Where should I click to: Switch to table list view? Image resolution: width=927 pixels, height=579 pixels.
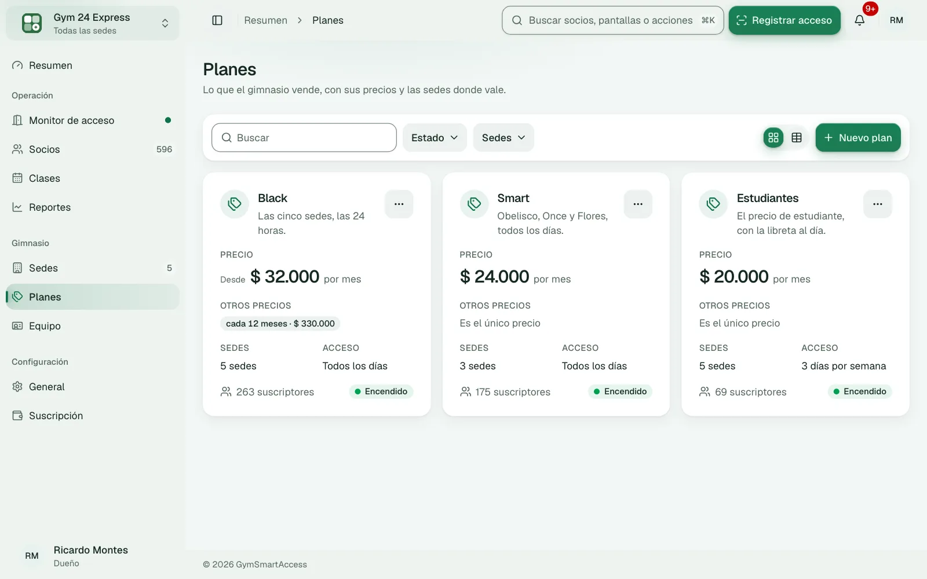797,137
